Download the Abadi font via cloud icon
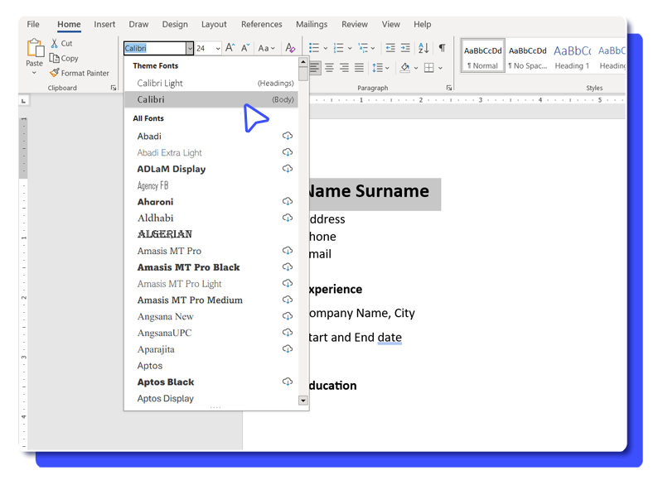 (288, 136)
